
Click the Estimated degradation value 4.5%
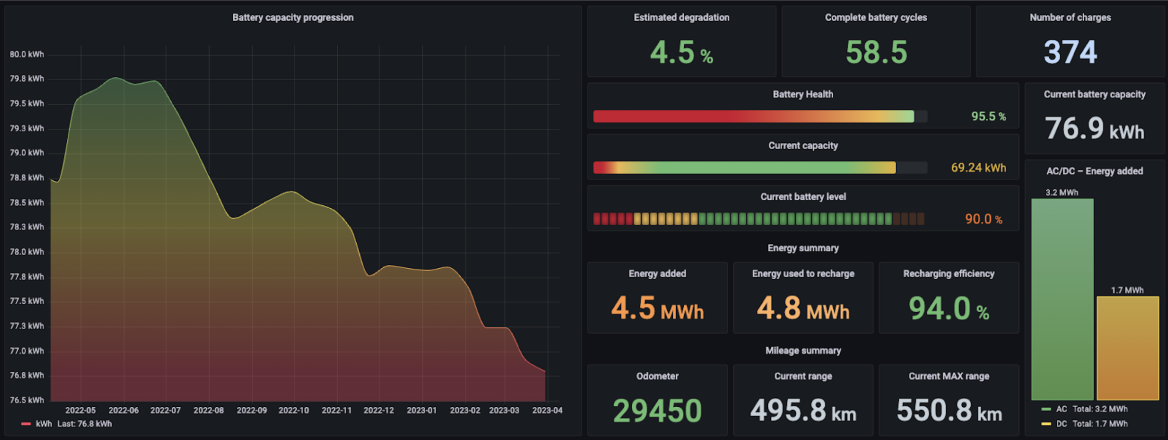point(681,53)
